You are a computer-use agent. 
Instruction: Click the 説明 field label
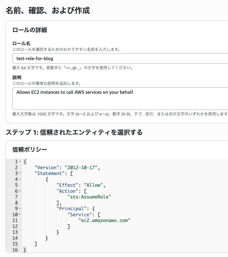[x=17, y=78]
